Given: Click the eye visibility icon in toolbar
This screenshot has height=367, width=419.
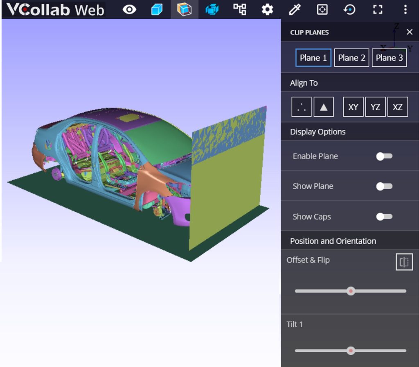Looking at the screenshot, I should click(129, 10).
